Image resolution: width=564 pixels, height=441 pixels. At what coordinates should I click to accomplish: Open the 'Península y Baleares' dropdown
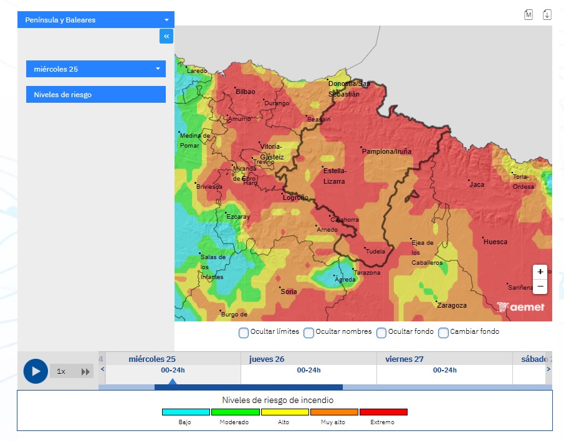95,19
